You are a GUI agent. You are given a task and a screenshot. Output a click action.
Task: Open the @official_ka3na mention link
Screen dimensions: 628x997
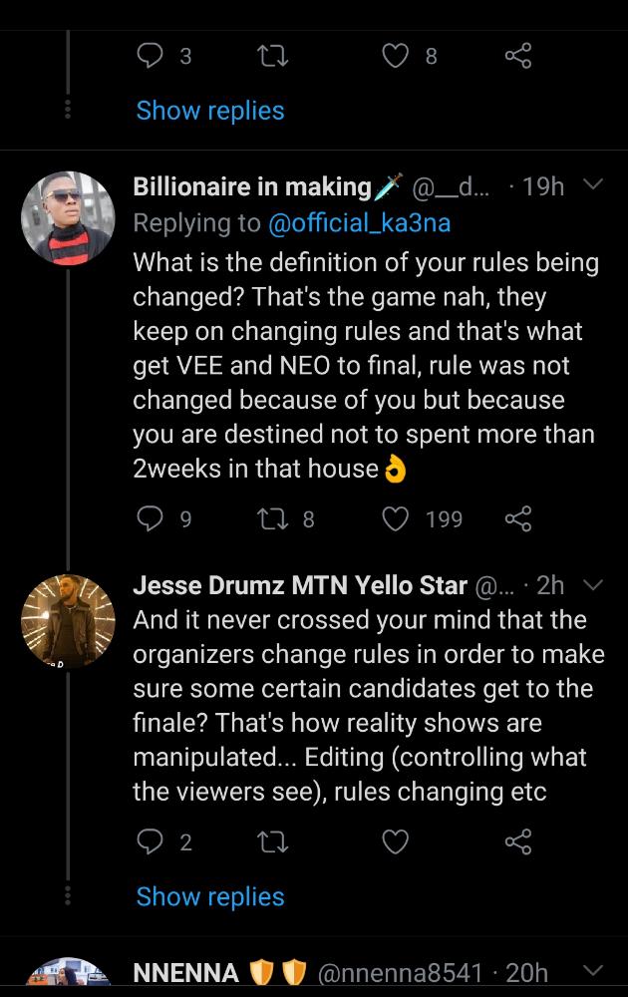pyautogui.click(x=360, y=223)
